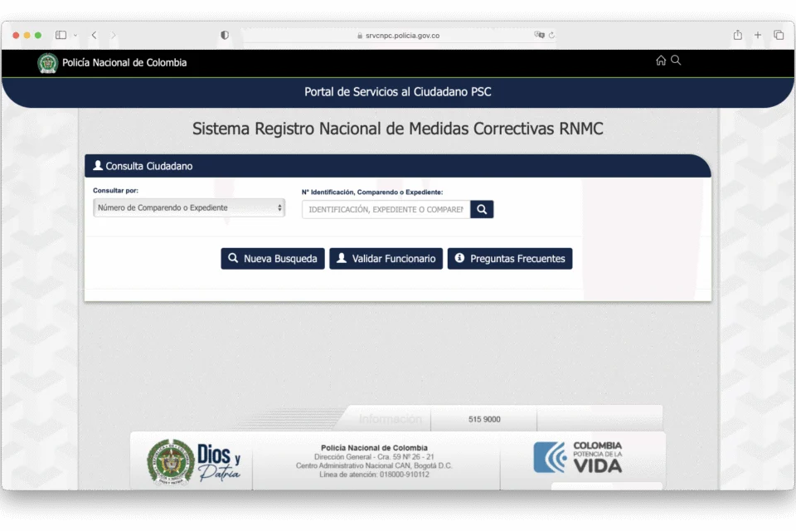Click the srvcnpc.policia.gov.co address bar

point(399,36)
